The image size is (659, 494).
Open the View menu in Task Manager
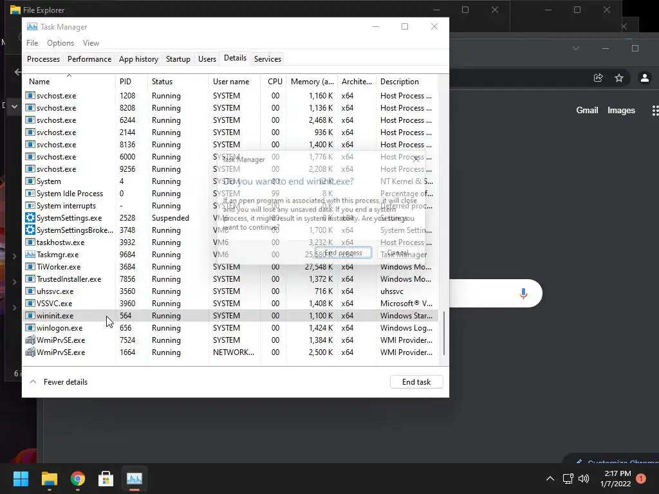click(91, 43)
